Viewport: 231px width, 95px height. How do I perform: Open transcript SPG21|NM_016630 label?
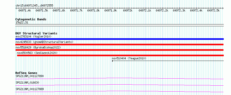click(x=28, y=83)
